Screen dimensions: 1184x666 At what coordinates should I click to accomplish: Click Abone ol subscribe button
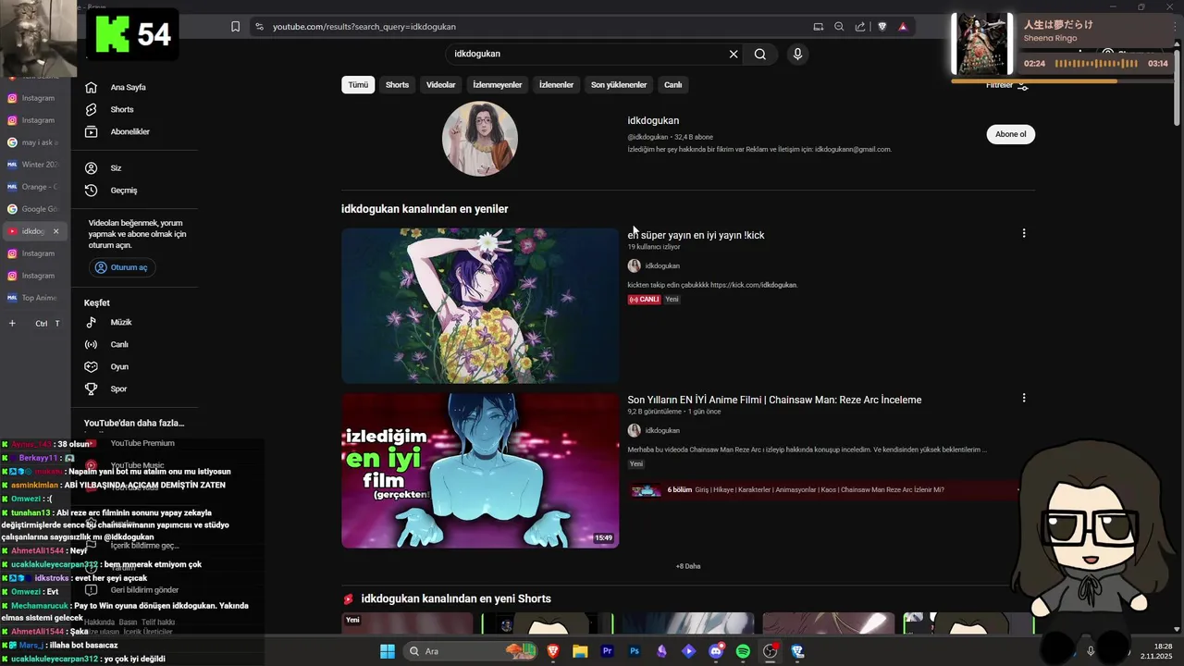(1010, 134)
